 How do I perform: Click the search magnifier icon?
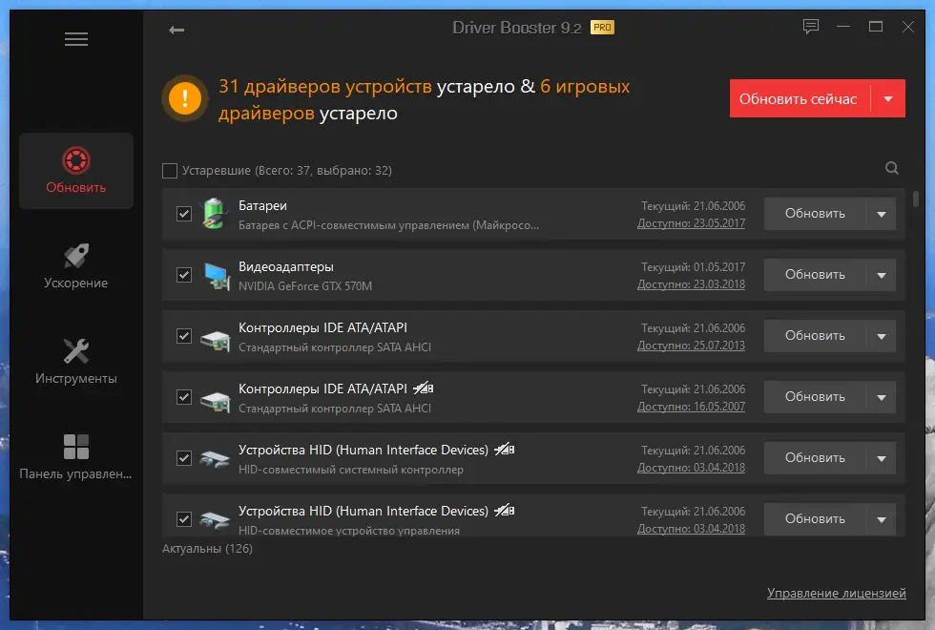click(x=891, y=168)
